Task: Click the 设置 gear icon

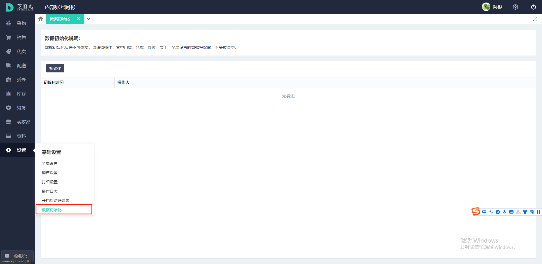Action: tap(8, 150)
